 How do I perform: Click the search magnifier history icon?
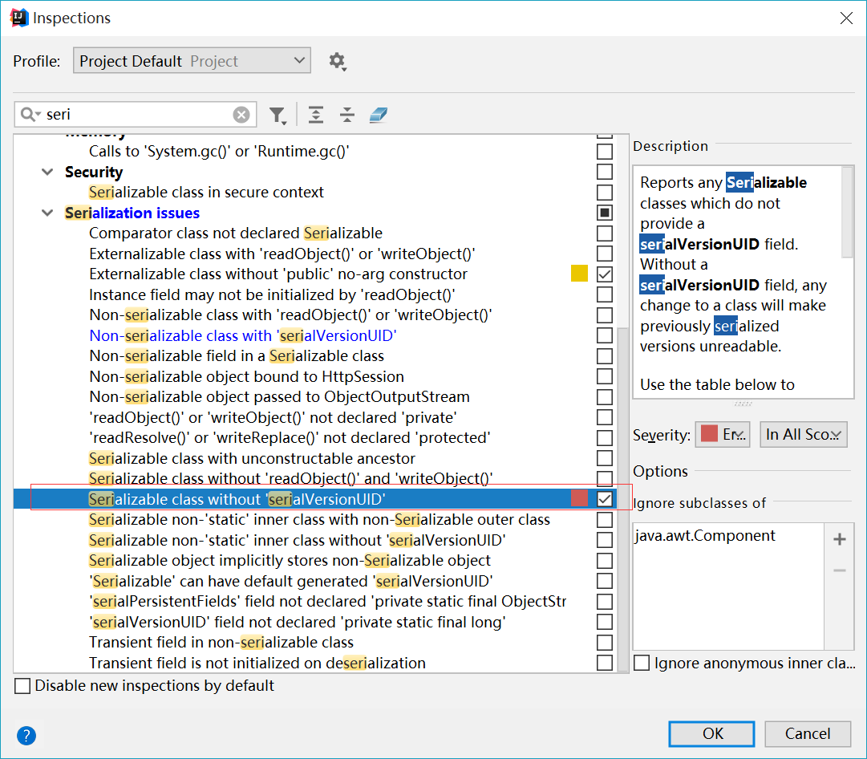coord(30,115)
